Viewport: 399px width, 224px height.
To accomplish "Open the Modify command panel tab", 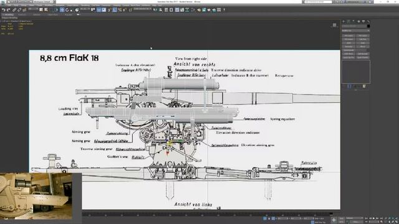I will pos(349,22).
